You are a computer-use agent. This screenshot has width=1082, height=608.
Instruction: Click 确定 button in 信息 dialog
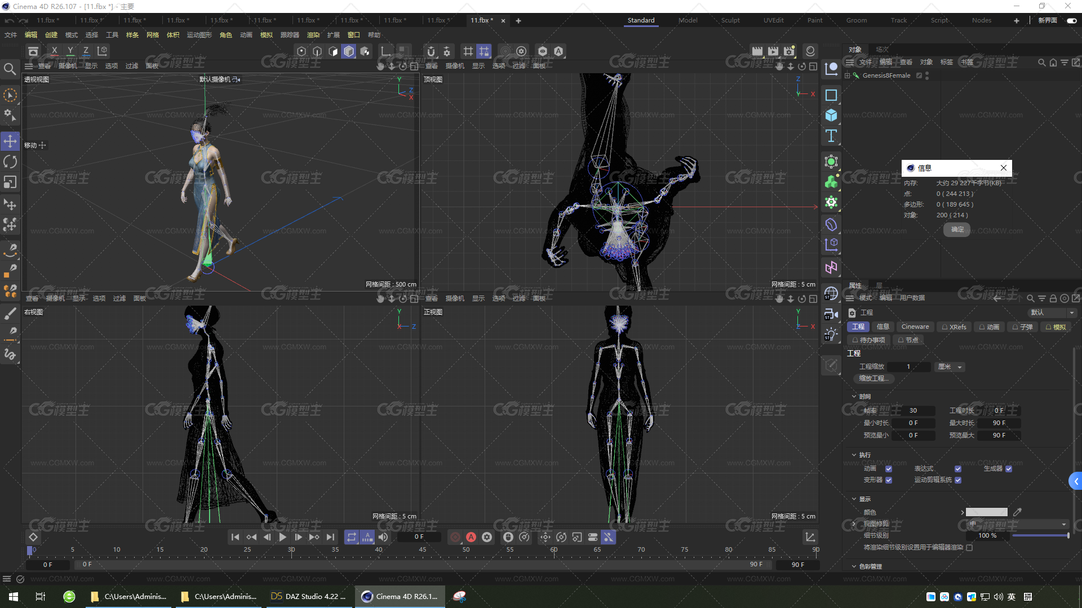click(957, 229)
